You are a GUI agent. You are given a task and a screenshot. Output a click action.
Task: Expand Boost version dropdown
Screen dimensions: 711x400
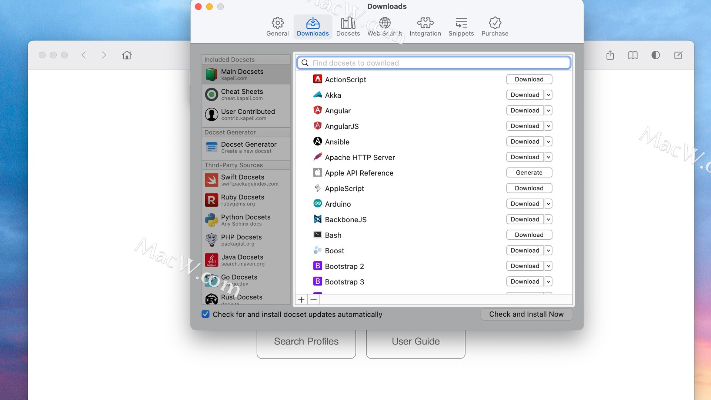point(548,250)
